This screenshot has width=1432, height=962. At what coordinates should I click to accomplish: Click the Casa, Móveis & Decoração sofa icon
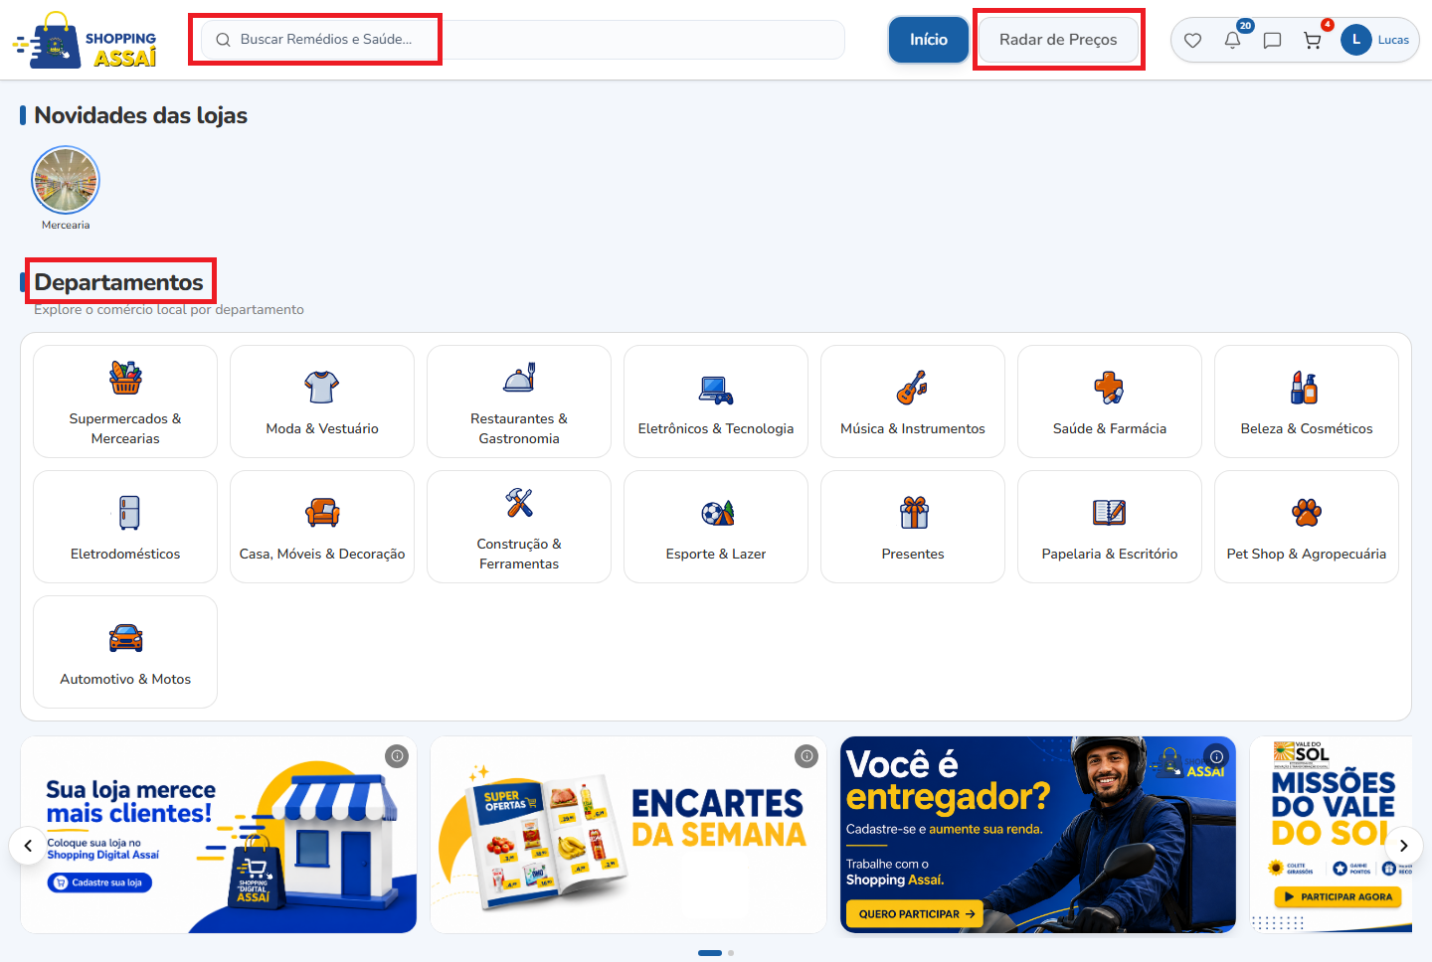pos(322,513)
